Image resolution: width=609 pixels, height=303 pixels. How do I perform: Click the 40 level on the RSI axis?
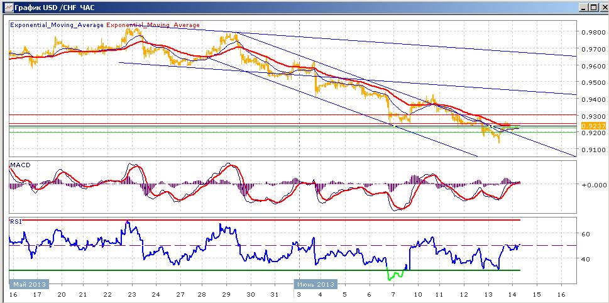tap(586, 259)
